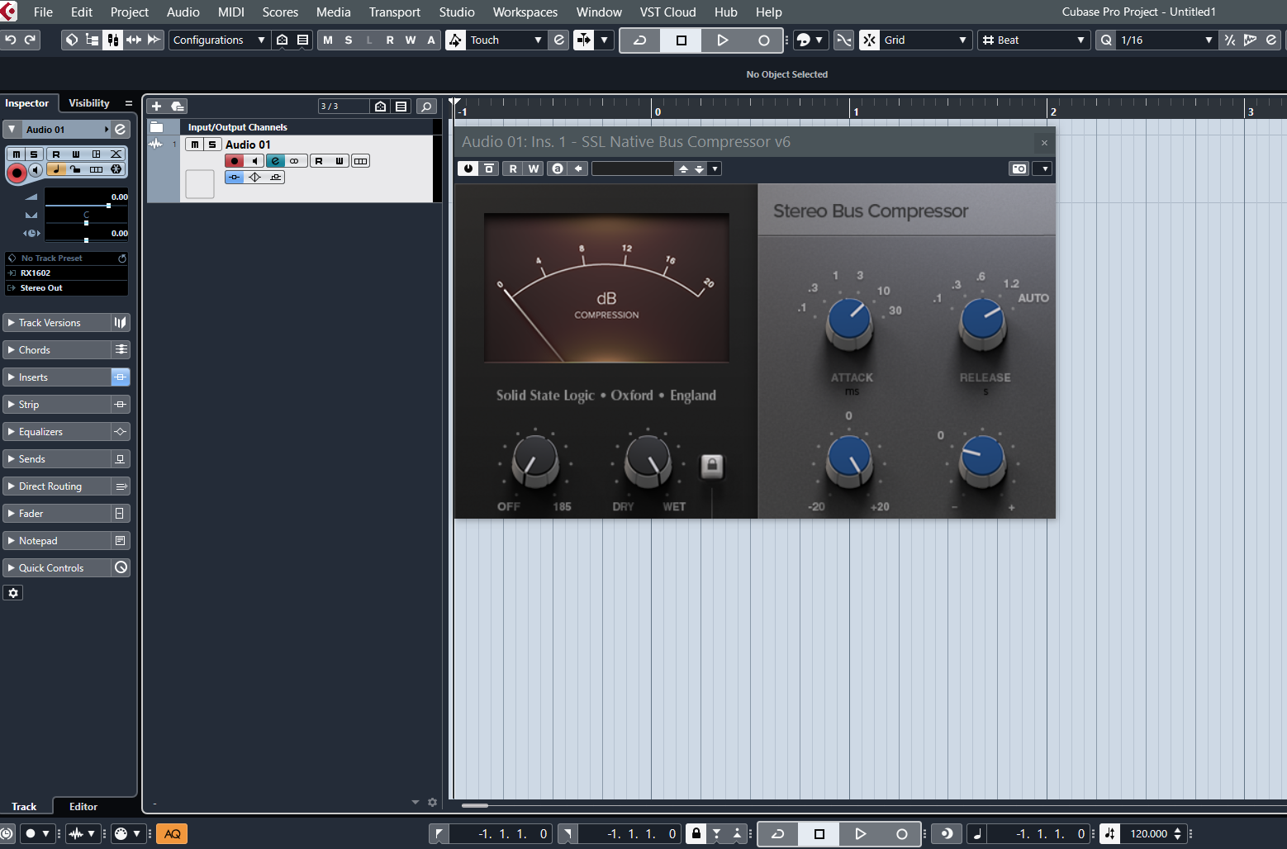Screen dimensions: 1287x849
Task: Click the iterative quantize icon
Action: [x=1230, y=40]
